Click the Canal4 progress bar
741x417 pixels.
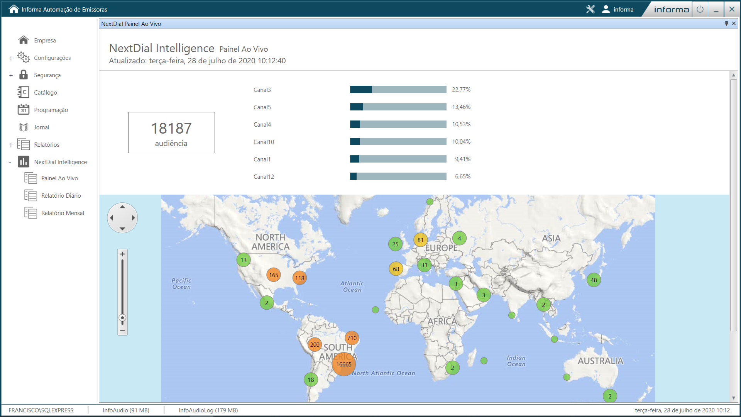click(398, 124)
